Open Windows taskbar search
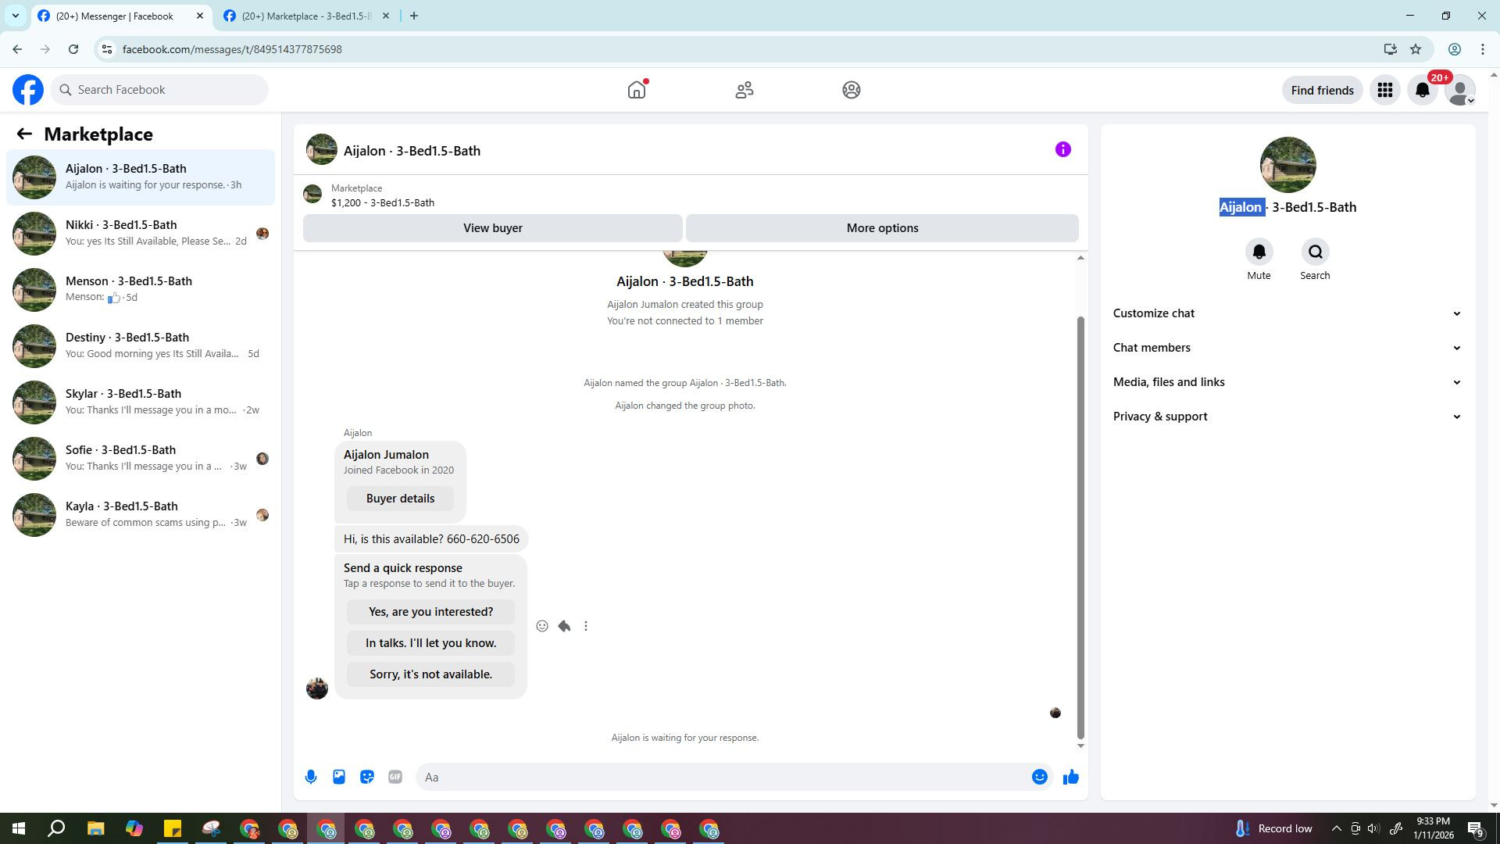Viewport: 1500px width, 844px height. [56, 828]
